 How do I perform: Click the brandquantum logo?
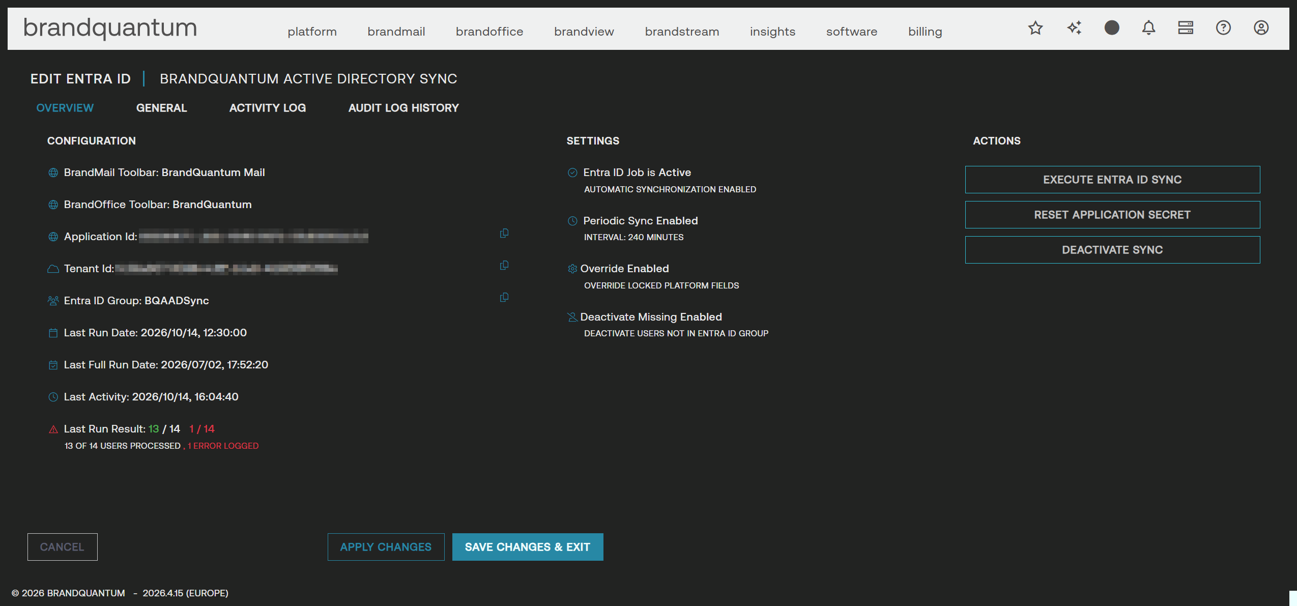click(110, 28)
